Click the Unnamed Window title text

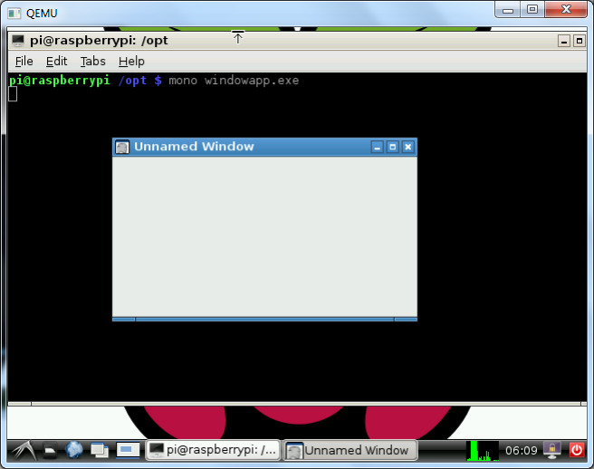(194, 147)
